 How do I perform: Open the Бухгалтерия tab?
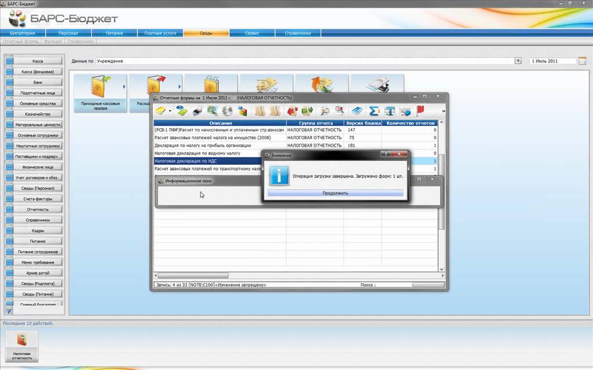23,33
